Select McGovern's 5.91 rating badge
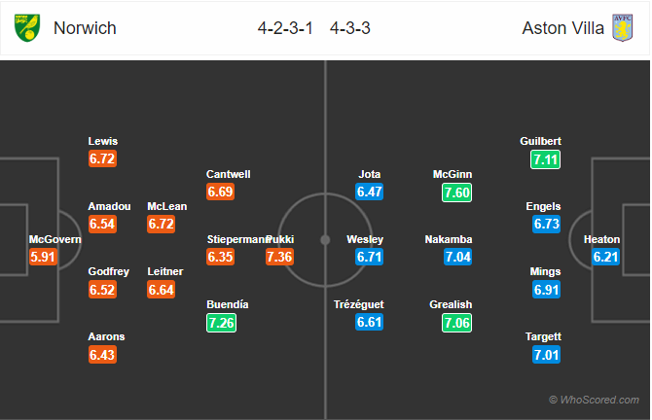 click(x=43, y=257)
